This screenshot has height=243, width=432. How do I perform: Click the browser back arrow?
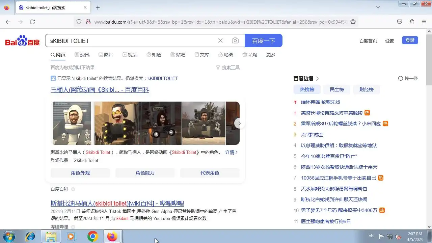[x=8, y=22]
